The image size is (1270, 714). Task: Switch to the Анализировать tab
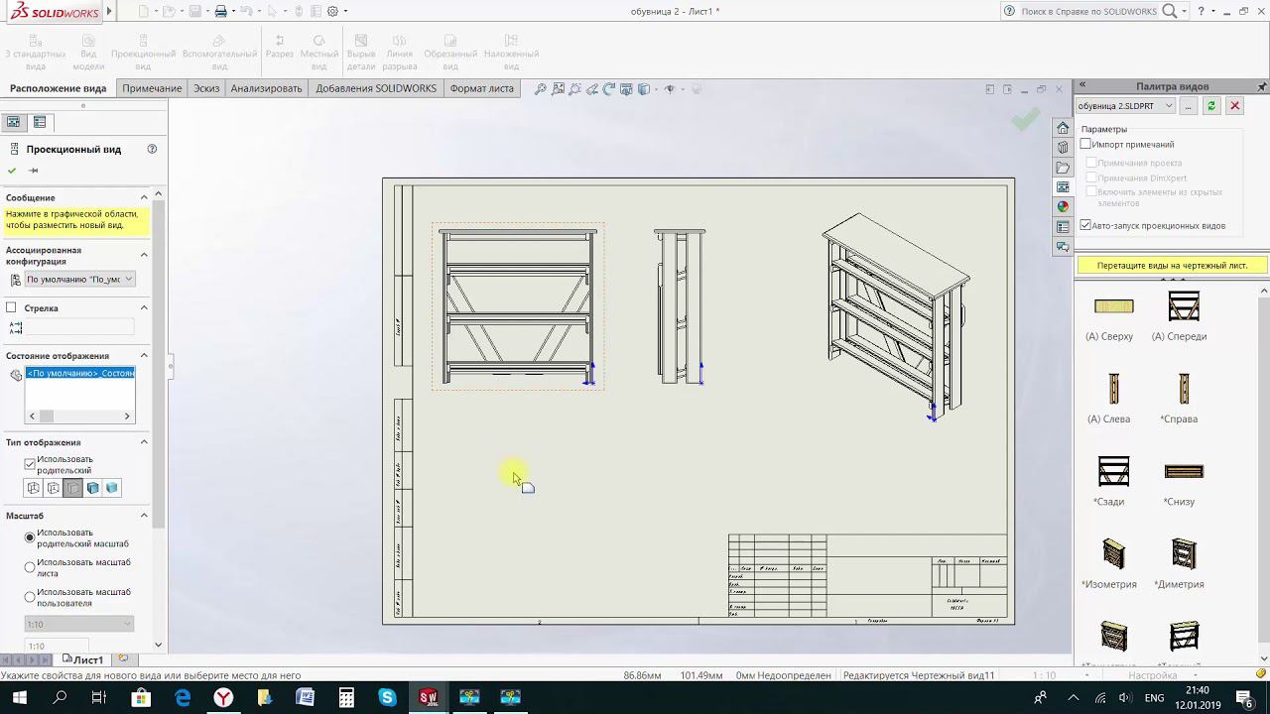[x=266, y=88]
